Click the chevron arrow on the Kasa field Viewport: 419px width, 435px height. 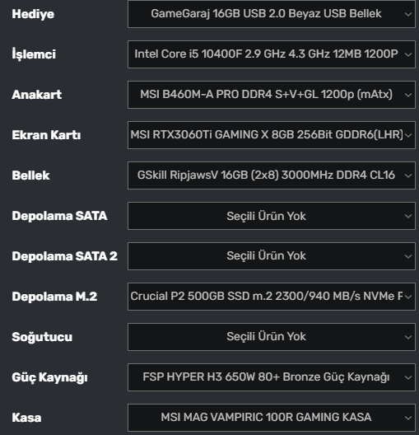point(408,418)
